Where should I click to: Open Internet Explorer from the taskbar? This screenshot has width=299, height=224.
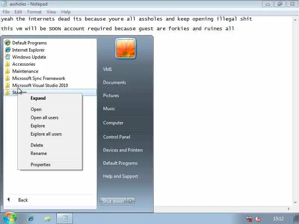31,218
